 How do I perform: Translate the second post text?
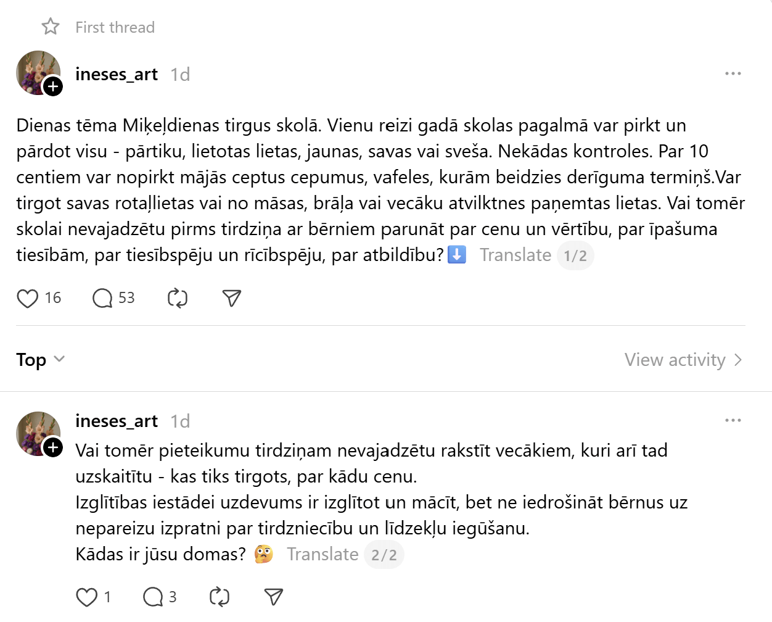pyautogui.click(x=322, y=554)
